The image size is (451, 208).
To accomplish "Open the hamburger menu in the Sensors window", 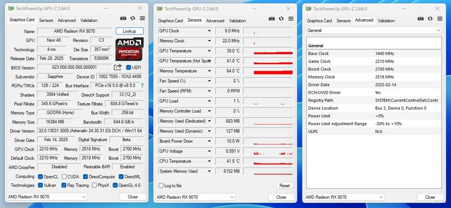I will pyautogui.click(x=291, y=19).
